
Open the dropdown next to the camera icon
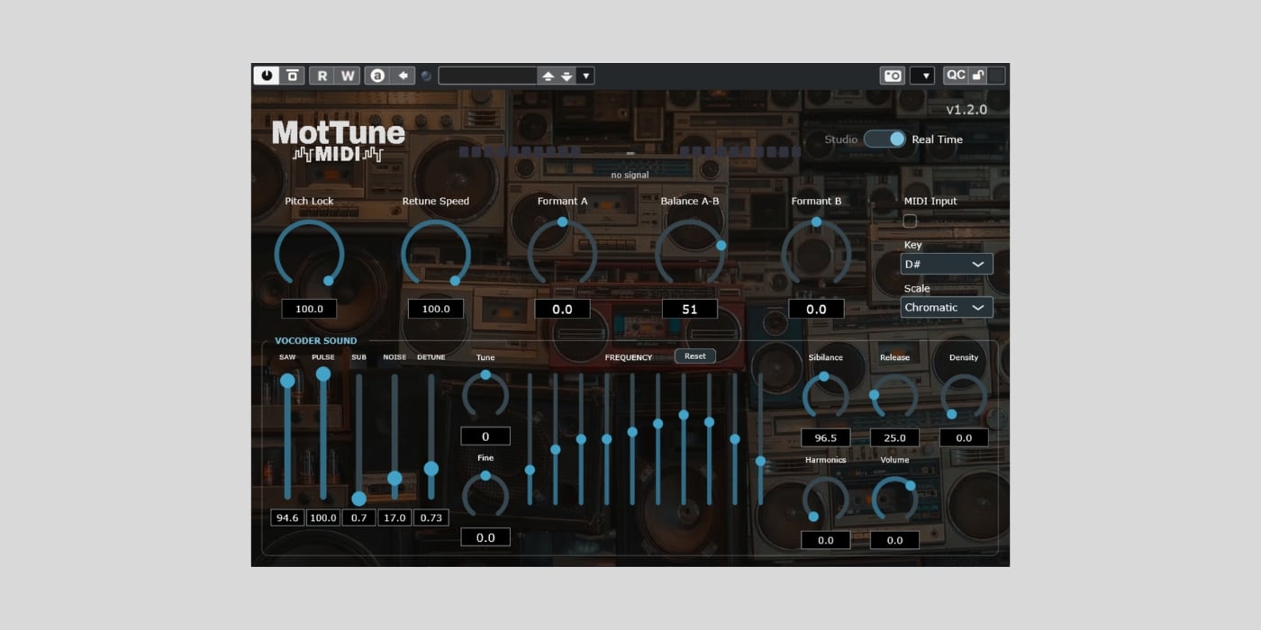pyautogui.click(x=922, y=76)
